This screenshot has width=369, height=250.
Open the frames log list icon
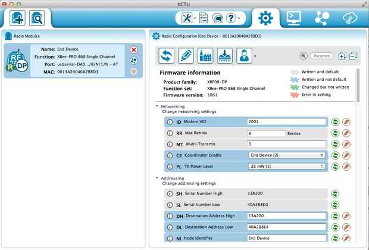[x=204, y=18]
